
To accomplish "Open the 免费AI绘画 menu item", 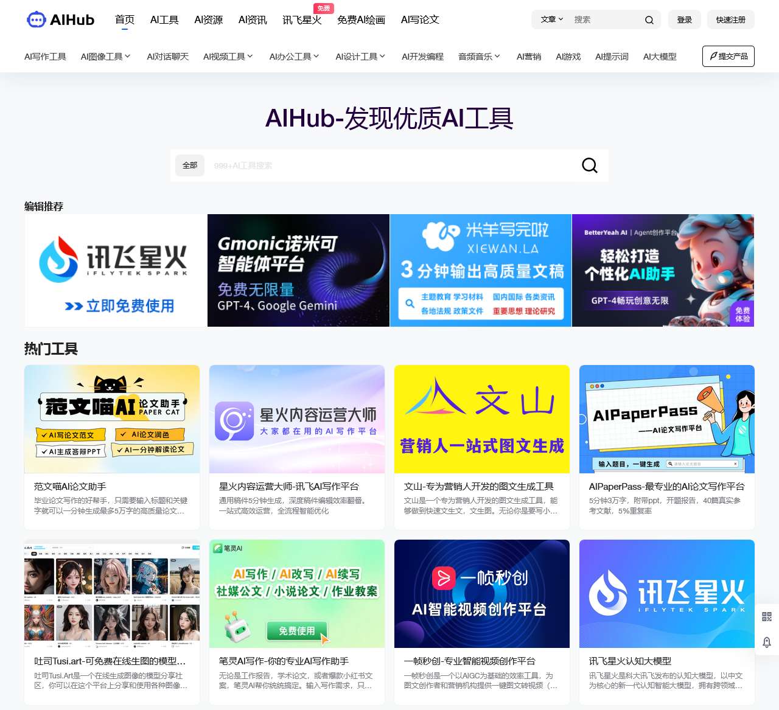I will click(x=362, y=19).
